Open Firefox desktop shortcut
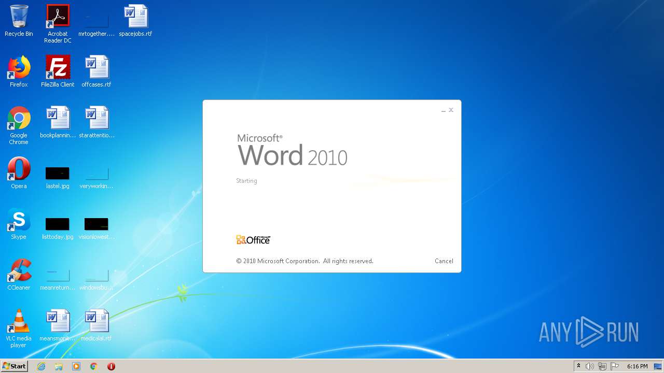Viewport: 664px width, 373px height. 19,72
